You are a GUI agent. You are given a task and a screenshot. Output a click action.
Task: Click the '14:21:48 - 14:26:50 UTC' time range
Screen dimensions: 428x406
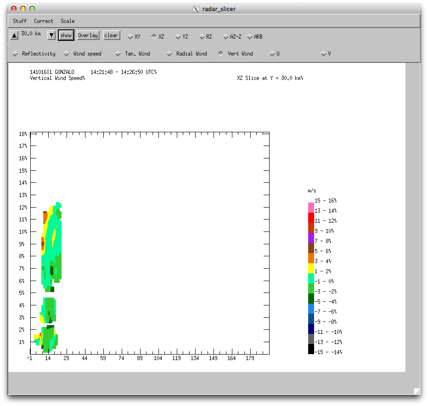pos(124,72)
